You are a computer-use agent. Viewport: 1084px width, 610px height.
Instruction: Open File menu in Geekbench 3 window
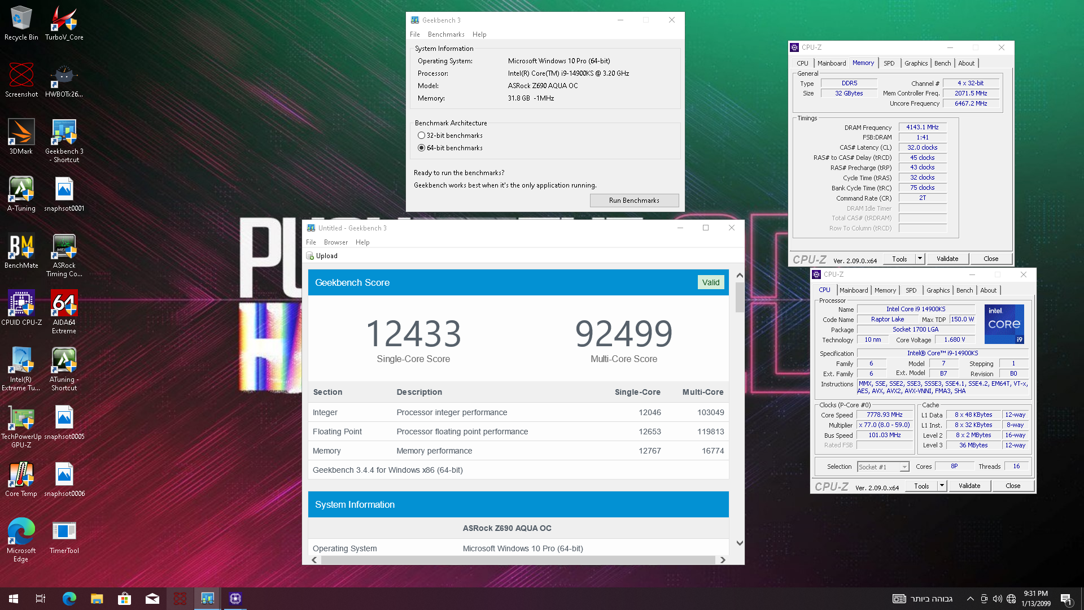coord(415,34)
